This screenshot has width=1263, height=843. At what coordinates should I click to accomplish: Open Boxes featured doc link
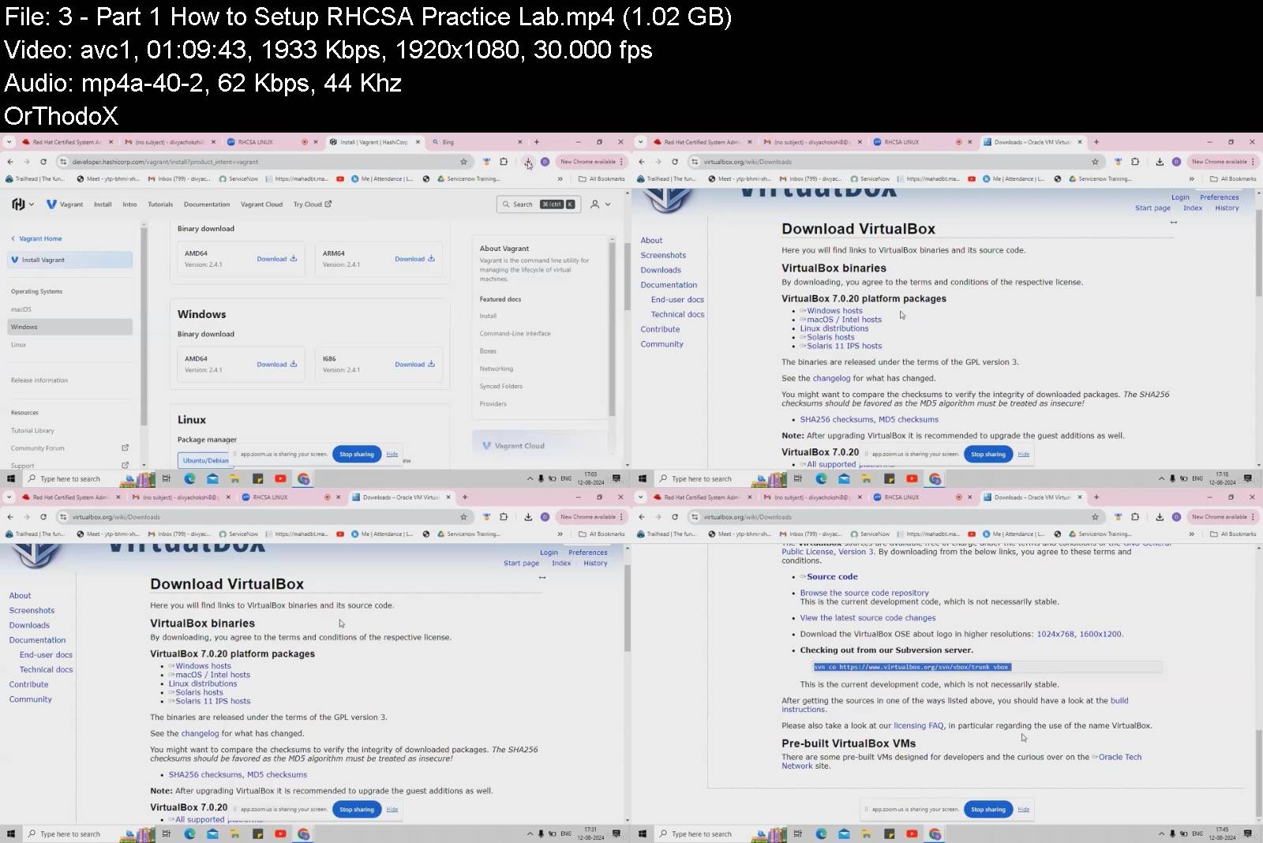click(488, 351)
